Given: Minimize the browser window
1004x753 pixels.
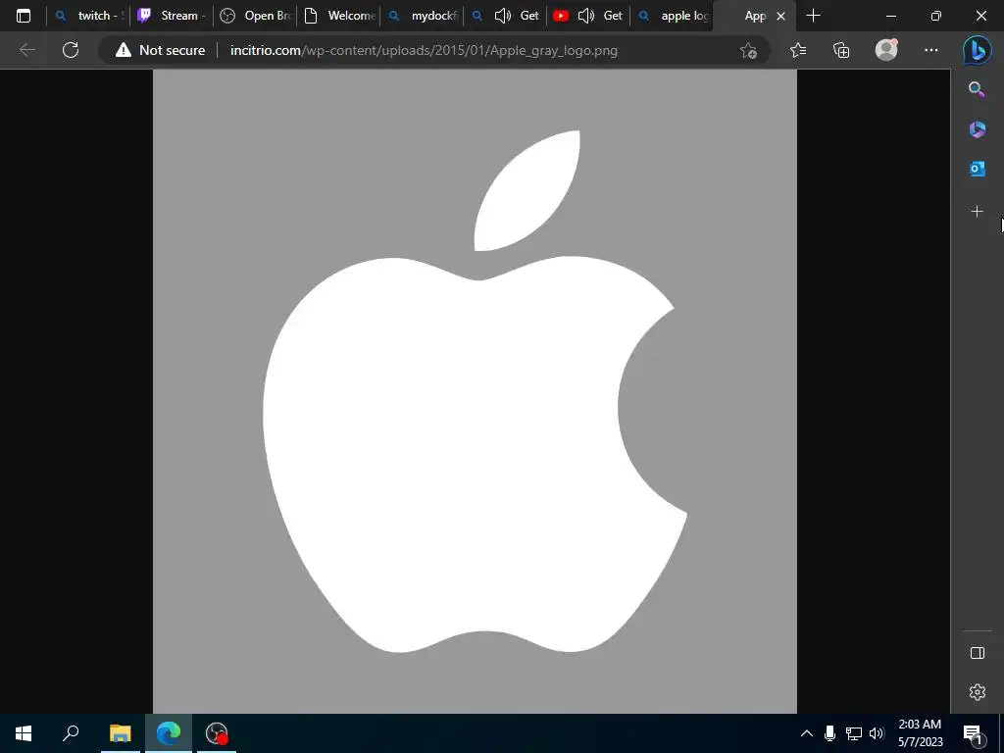Looking at the screenshot, I should pyautogui.click(x=890, y=16).
